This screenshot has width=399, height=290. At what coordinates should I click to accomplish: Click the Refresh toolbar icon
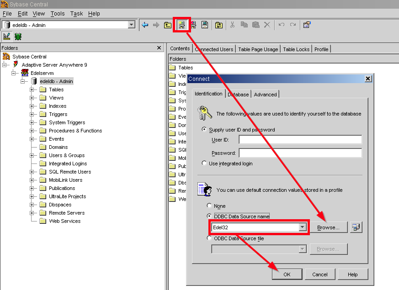pos(218,25)
